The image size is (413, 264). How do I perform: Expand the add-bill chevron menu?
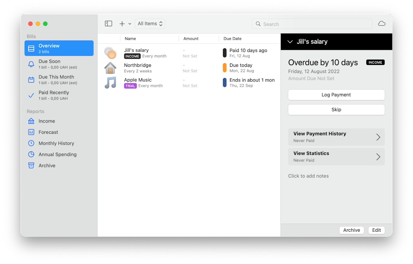point(129,24)
